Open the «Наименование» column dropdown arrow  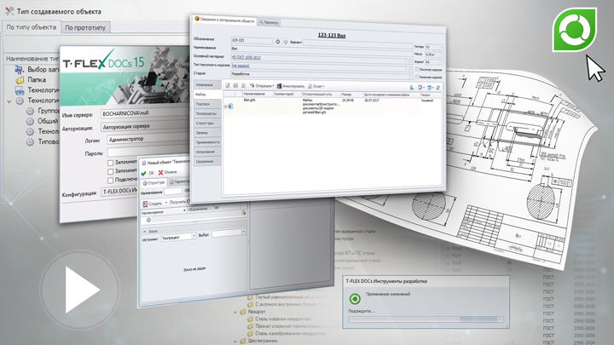click(x=184, y=210)
